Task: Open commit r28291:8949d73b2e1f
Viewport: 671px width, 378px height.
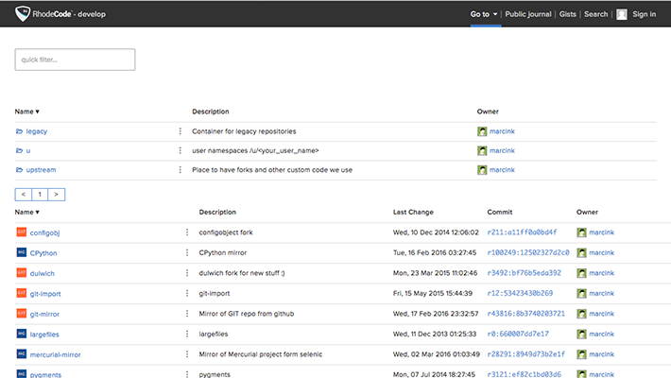Action: pos(525,354)
